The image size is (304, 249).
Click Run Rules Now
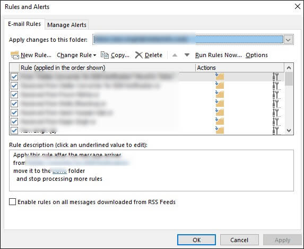(218, 56)
